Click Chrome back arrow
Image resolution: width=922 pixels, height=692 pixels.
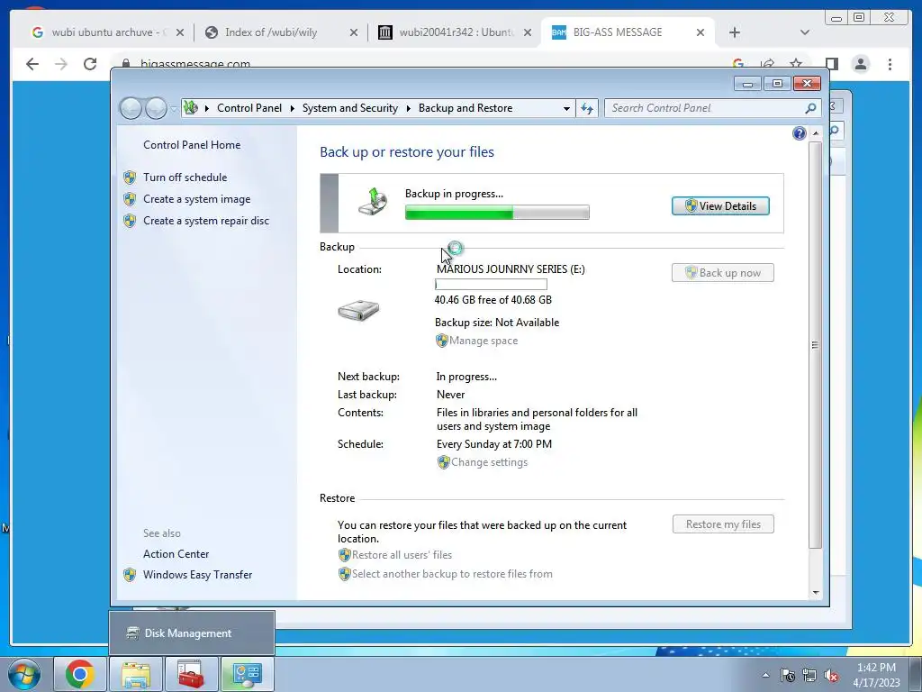32,64
